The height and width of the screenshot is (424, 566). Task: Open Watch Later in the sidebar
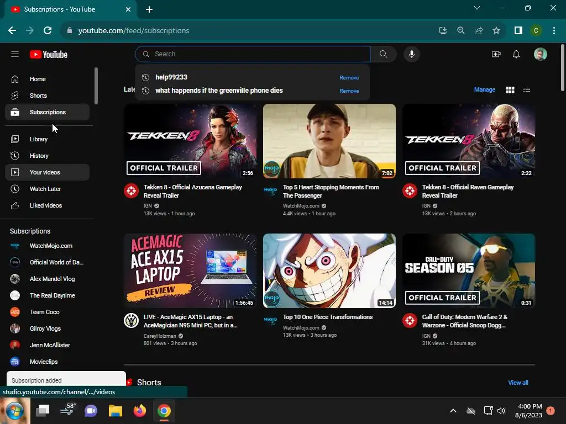tap(48, 189)
